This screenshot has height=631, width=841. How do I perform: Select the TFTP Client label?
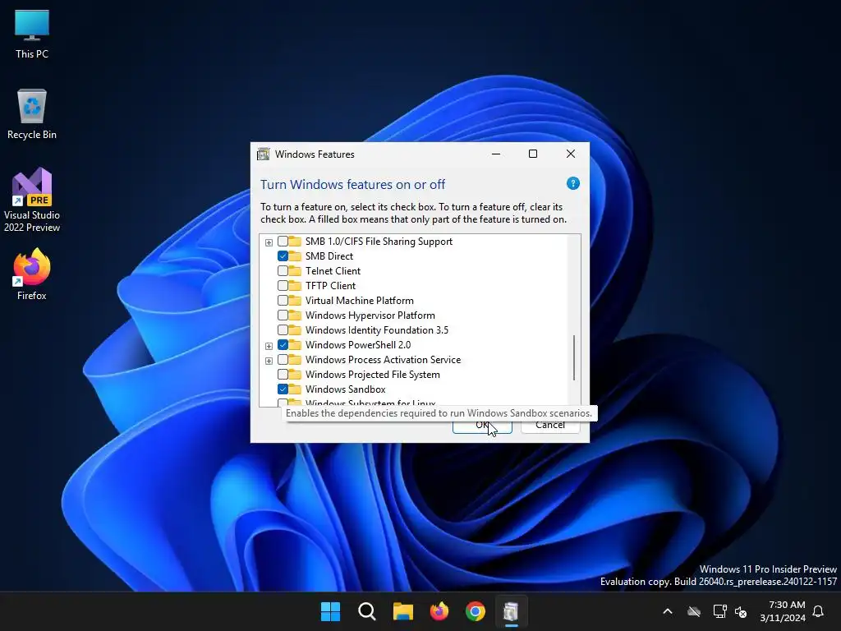click(x=330, y=285)
